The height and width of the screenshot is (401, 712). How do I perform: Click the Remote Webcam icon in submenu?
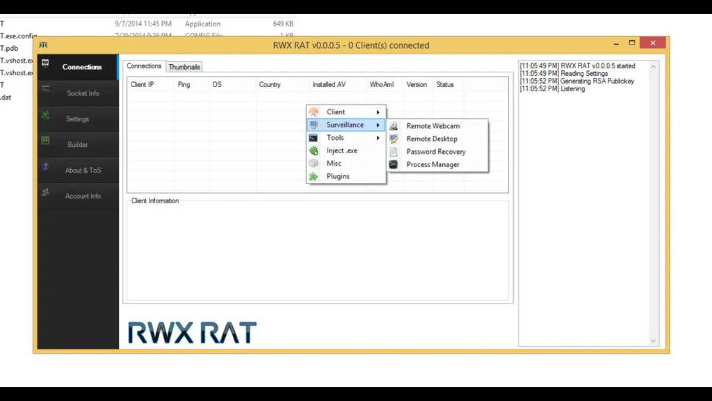[x=394, y=126]
